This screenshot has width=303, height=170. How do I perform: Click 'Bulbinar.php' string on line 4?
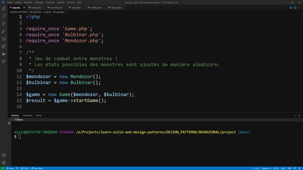[81, 34]
